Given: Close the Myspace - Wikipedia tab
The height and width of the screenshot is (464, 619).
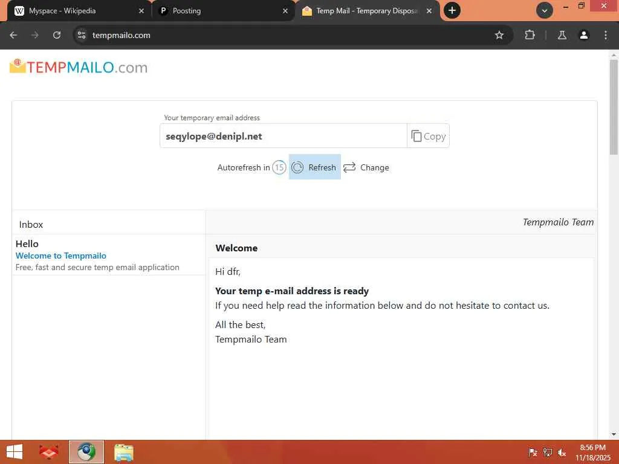Looking at the screenshot, I should pyautogui.click(x=141, y=11).
